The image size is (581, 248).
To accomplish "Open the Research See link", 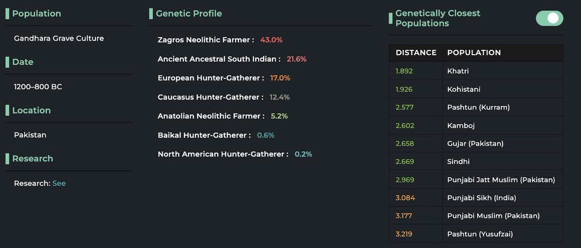I will (x=59, y=183).
